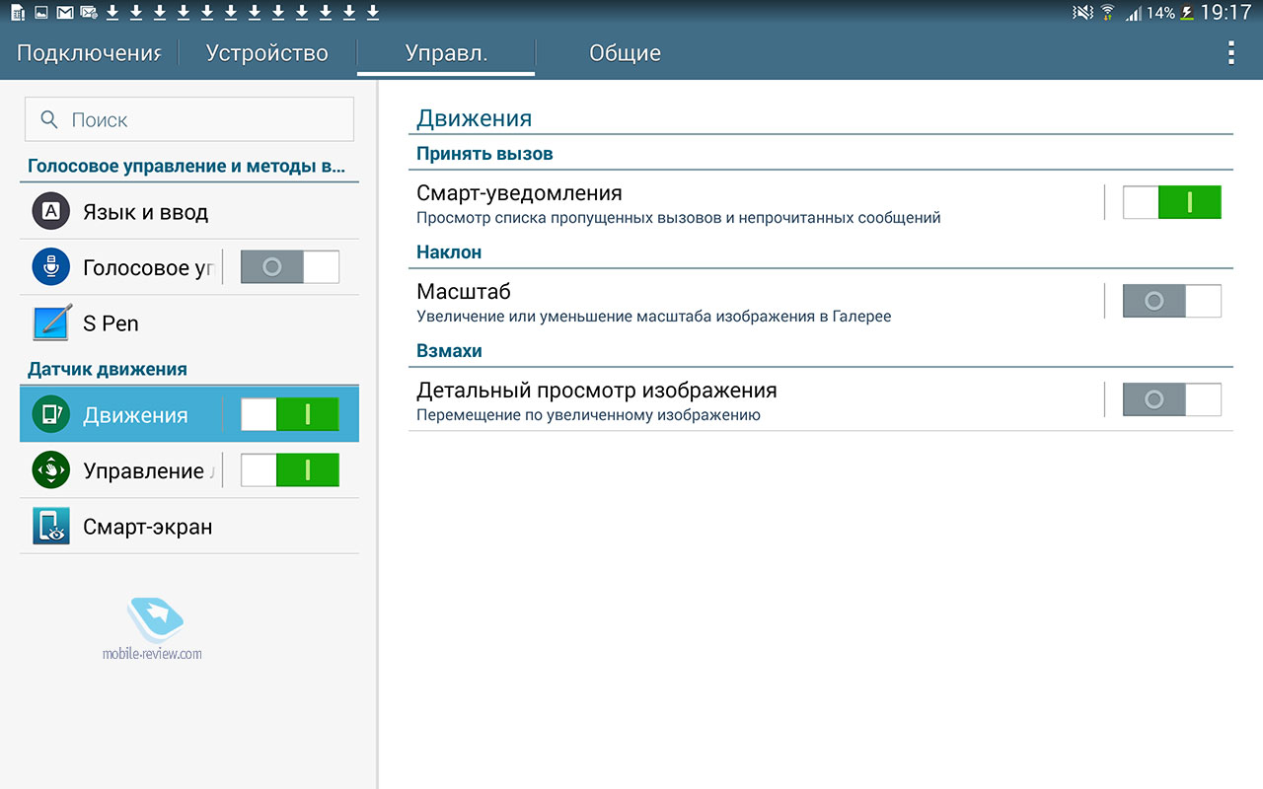Tap the palm motion control icon
This screenshot has height=789, width=1263.
pos(50,470)
